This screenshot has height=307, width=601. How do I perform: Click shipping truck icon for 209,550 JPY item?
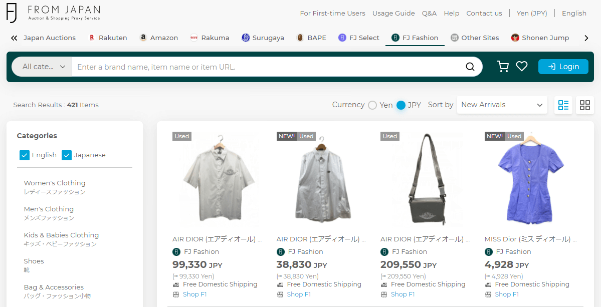[x=384, y=285]
